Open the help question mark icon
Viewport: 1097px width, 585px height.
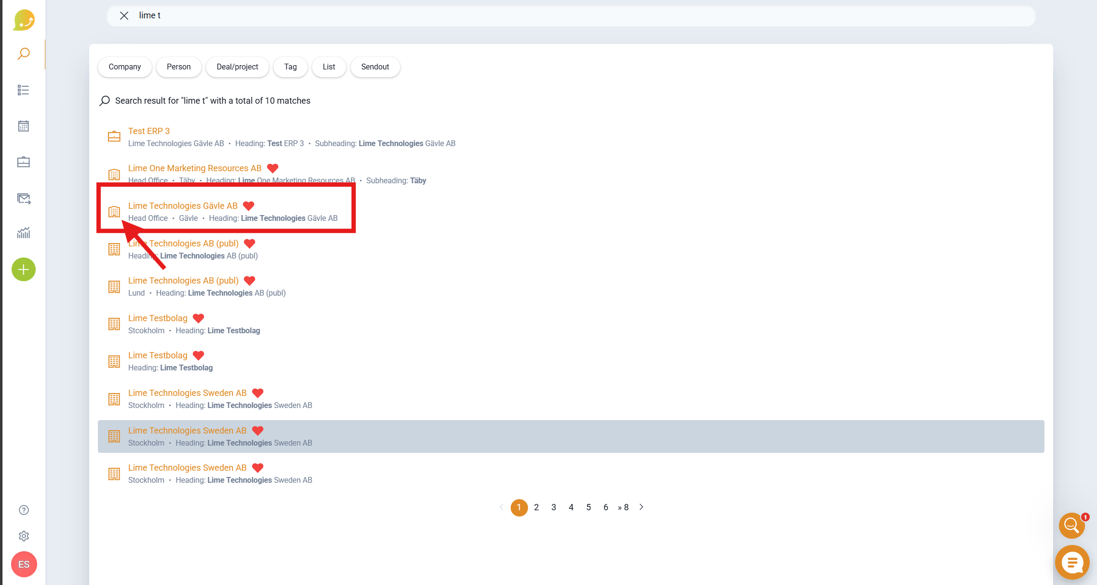(24, 510)
